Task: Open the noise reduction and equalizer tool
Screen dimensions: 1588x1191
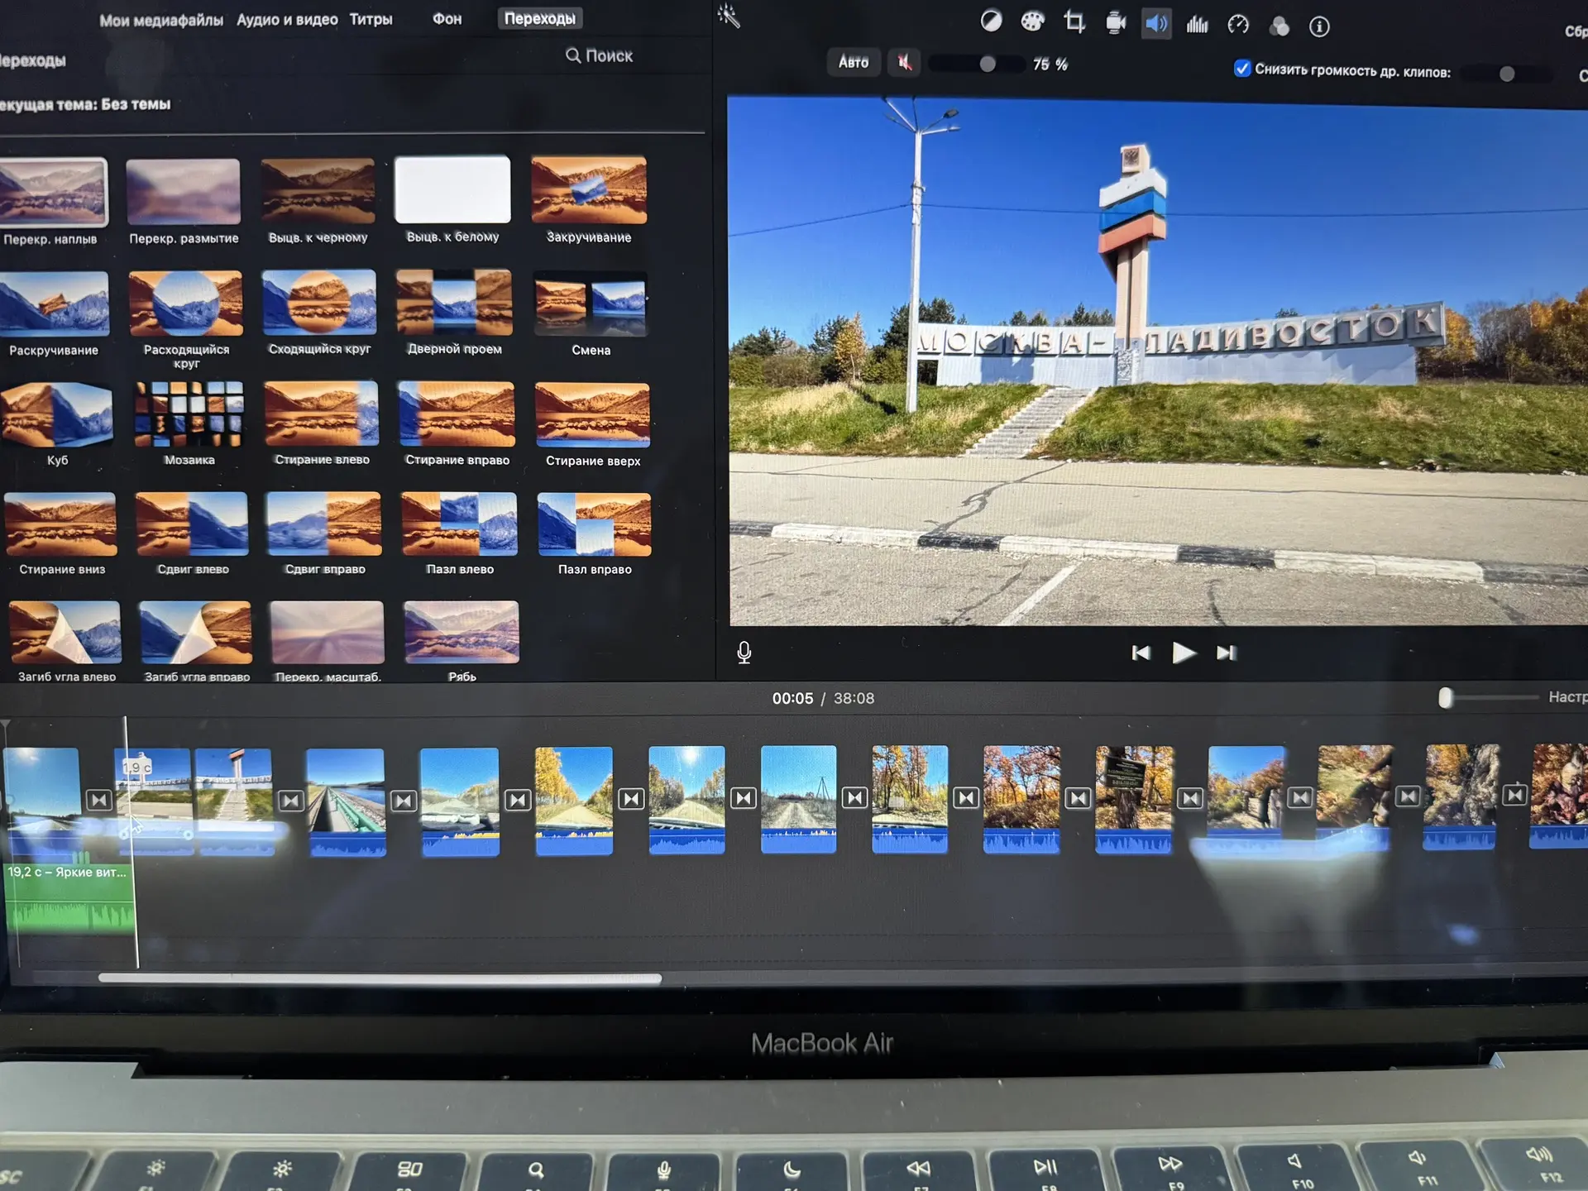Action: coord(1197,25)
